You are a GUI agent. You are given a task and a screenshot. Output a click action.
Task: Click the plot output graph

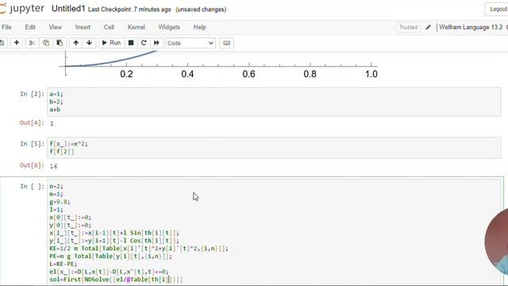coord(218,65)
